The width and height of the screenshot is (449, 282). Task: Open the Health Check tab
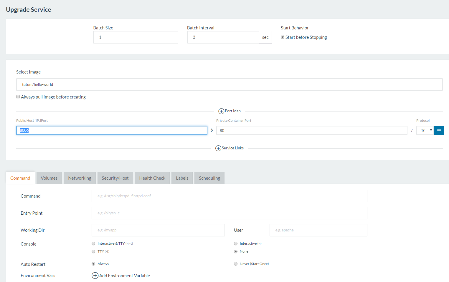(152, 178)
